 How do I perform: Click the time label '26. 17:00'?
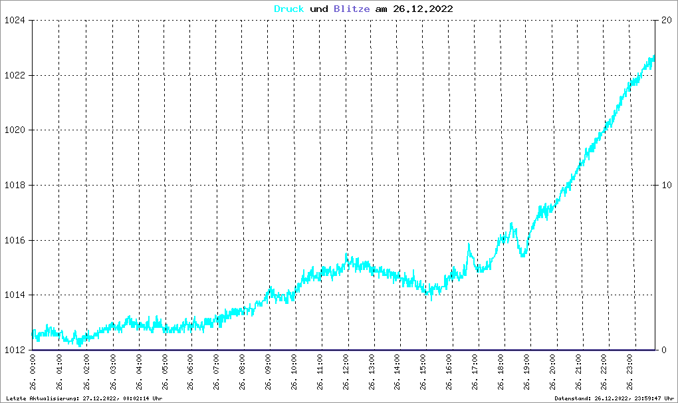click(x=475, y=372)
